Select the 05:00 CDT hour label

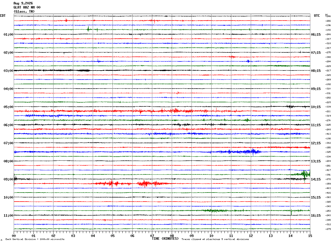(x=9, y=107)
